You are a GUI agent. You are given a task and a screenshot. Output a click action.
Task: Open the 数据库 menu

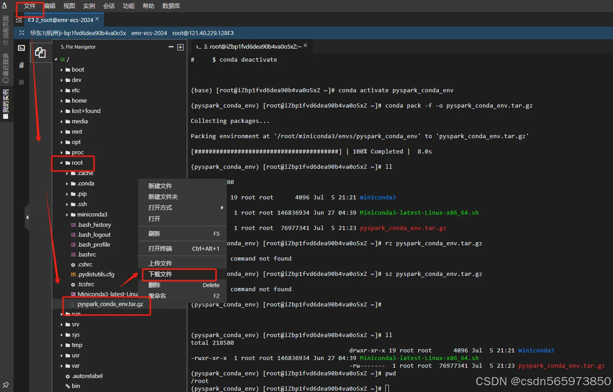point(171,6)
